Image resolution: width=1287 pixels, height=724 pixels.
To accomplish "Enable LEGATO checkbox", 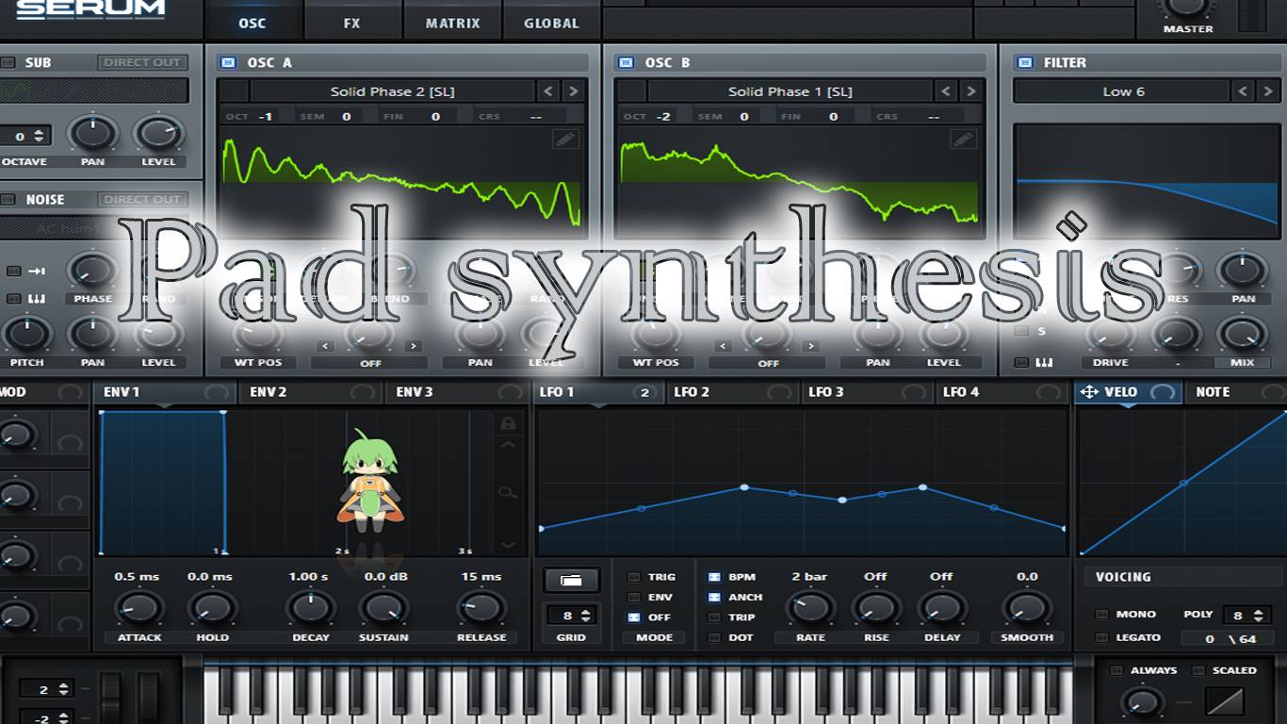I will click(1101, 638).
